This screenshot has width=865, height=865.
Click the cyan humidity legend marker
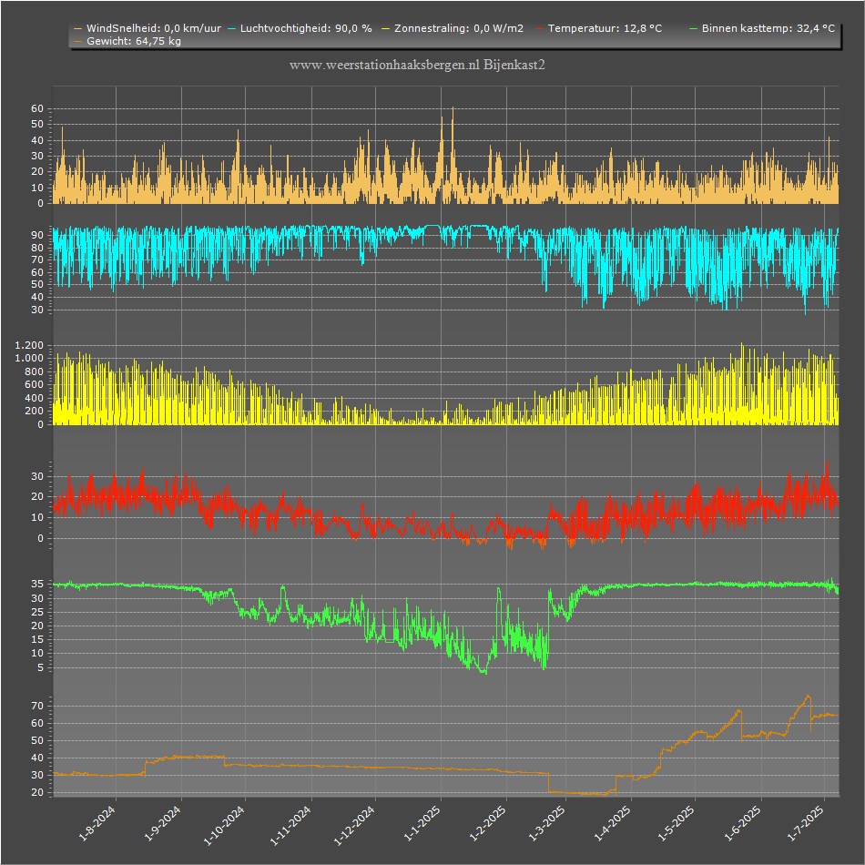[231, 29]
